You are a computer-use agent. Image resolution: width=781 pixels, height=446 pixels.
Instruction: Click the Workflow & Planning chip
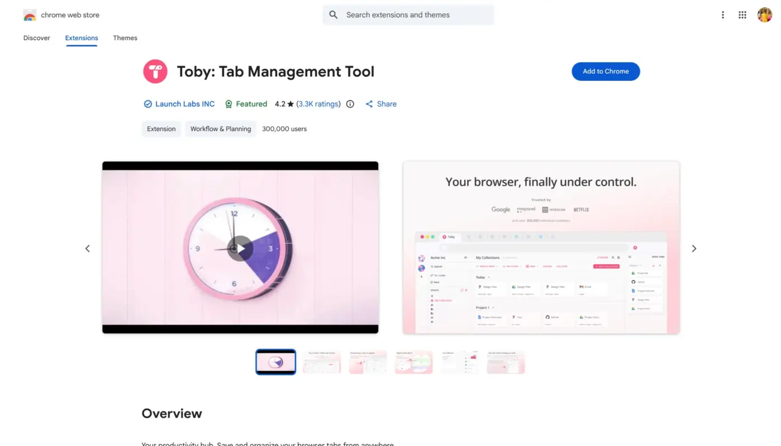point(221,129)
